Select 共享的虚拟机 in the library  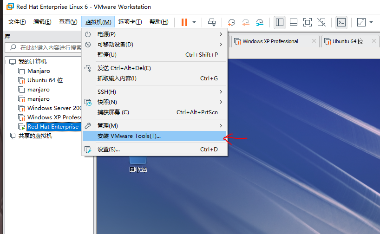(x=35, y=136)
